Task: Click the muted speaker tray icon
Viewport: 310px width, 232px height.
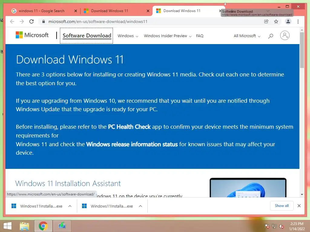Action: click(x=282, y=226)
